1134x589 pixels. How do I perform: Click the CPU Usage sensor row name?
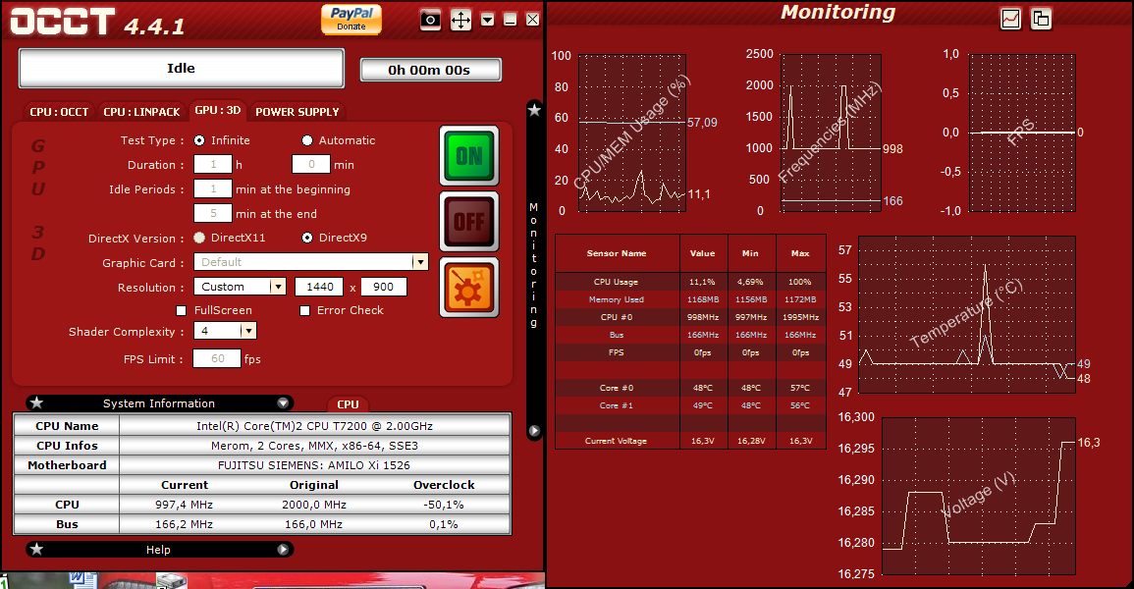coord(617,282)
